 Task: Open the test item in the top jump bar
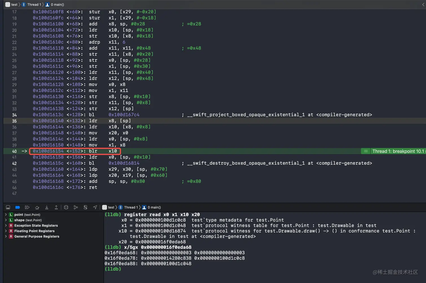[12, 5]
